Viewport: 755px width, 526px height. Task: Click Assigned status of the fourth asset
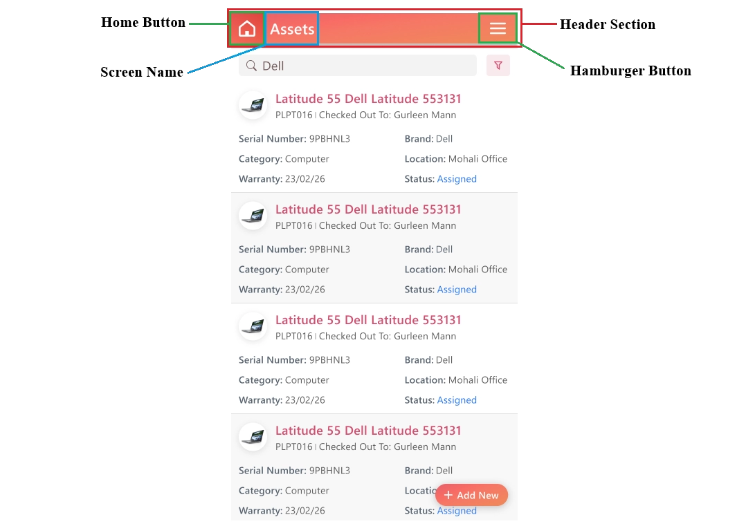tap(457, 511)
